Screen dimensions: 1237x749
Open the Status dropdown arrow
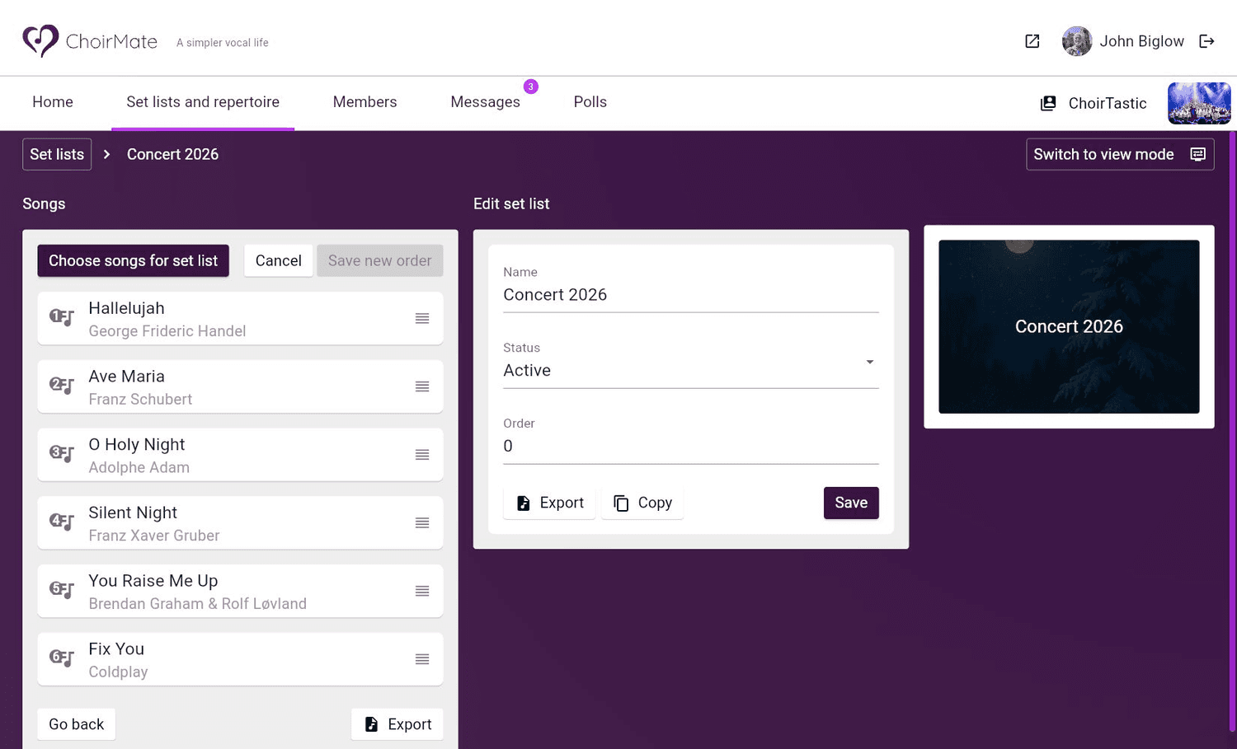point(869,363)
